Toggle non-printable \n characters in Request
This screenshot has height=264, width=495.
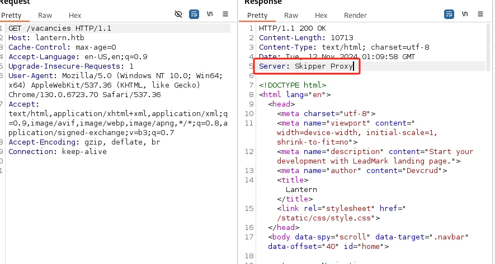point(210,14)
